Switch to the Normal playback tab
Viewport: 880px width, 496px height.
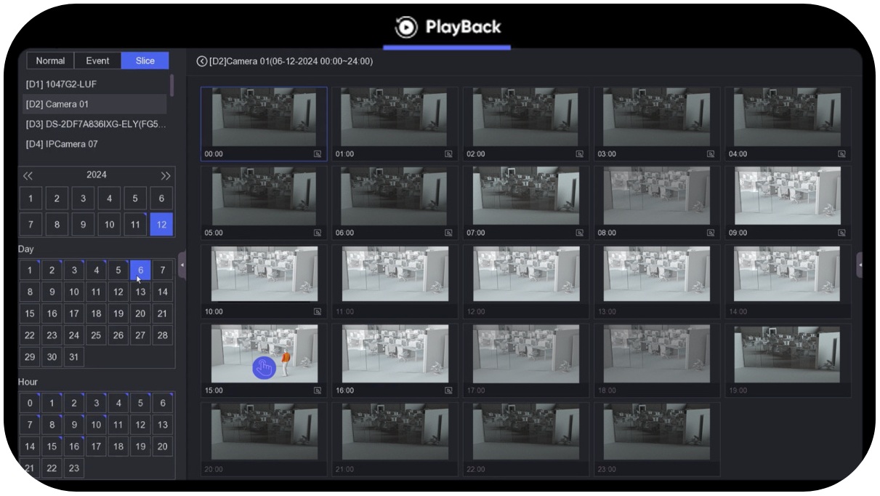tap(49, 60)
